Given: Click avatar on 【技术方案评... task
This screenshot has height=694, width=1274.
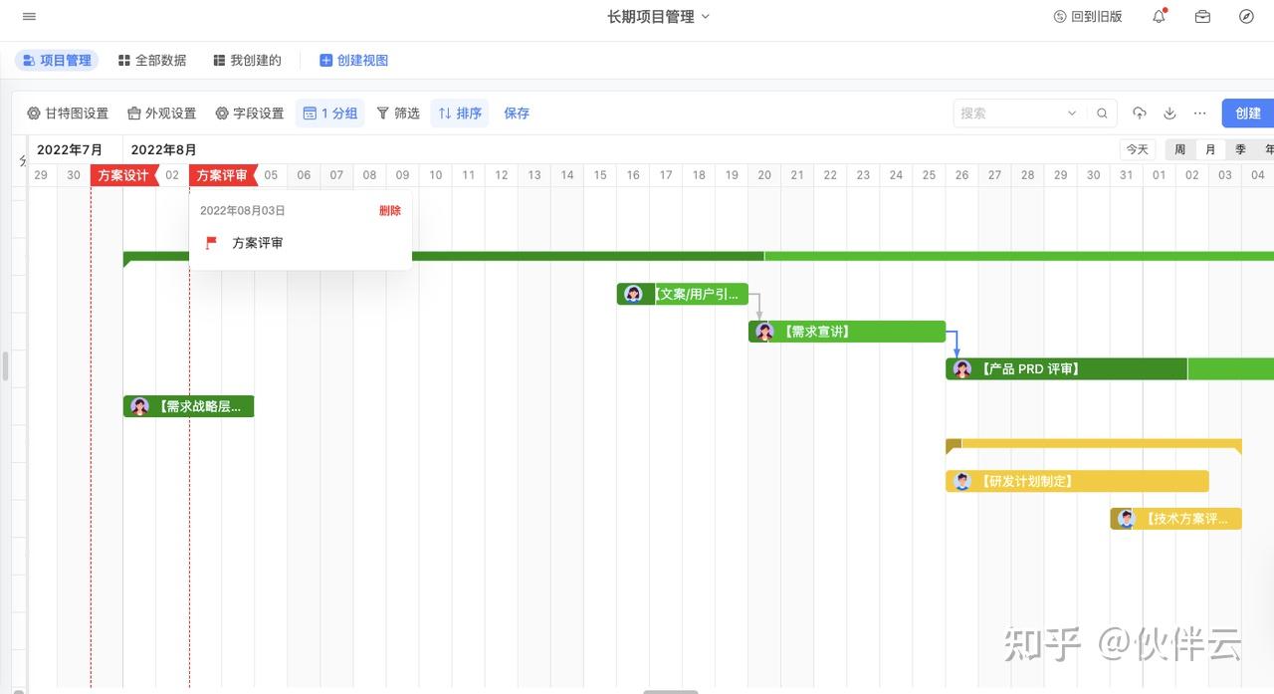Looking at the screenshot, I should 1127,519.
